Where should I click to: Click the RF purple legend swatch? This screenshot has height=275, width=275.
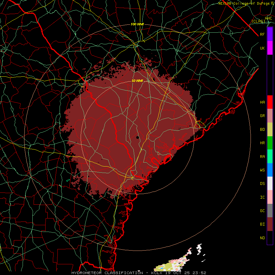[270, 34]
